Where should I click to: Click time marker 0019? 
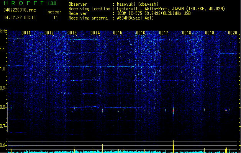coord(210,33)
